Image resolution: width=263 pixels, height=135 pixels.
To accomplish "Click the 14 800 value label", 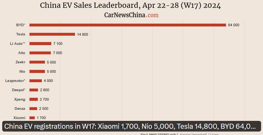I will click(x=83, y=34).
